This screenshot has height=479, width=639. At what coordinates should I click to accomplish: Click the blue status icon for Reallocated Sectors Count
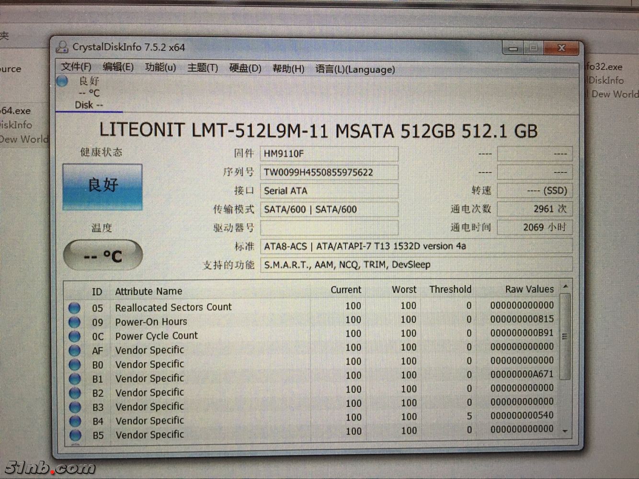pyautogui.click(x=74, y=308)
